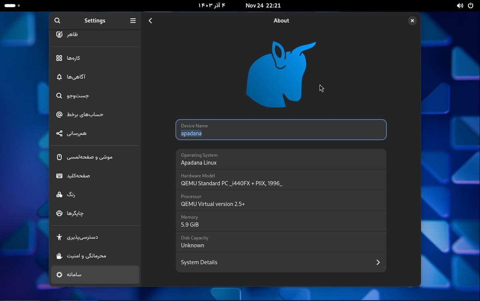Screen dimensions: 480x301
Task: Click the notifications bell icon (آگاهی‌ها)
Action: pos(59,77)
